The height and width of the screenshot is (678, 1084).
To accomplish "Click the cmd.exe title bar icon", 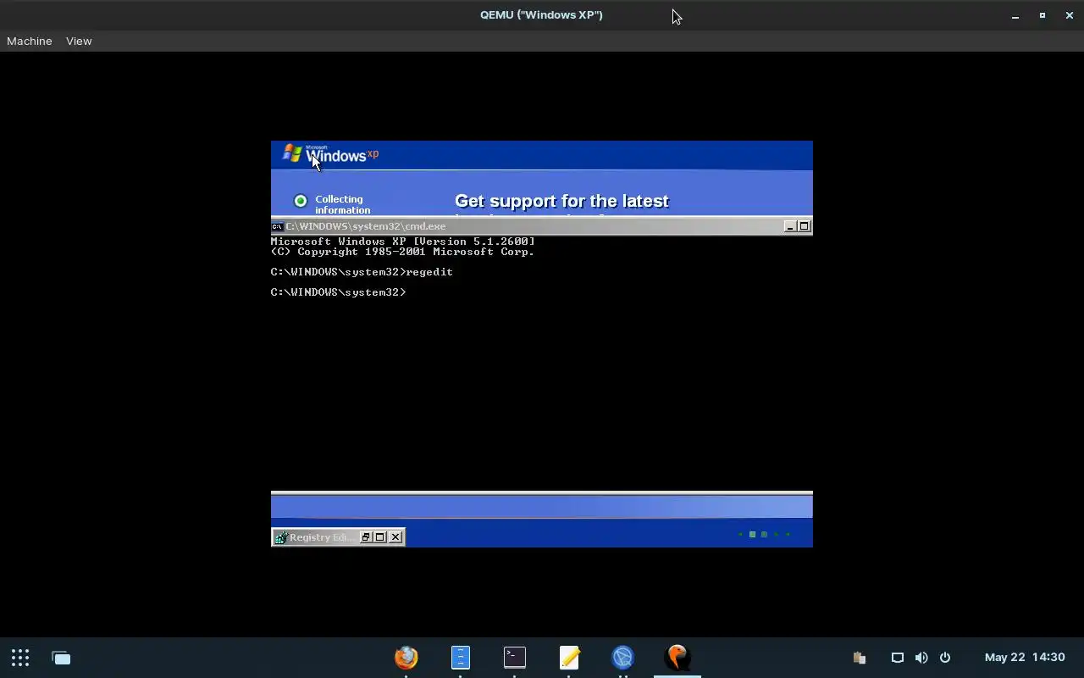I will point(277,226).
